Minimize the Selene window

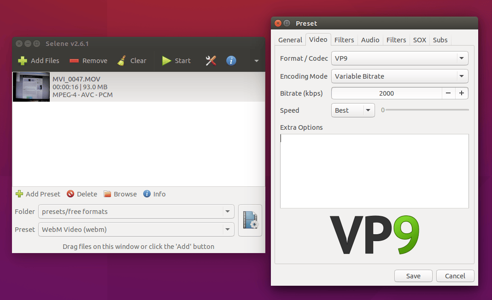pos(28,44)
